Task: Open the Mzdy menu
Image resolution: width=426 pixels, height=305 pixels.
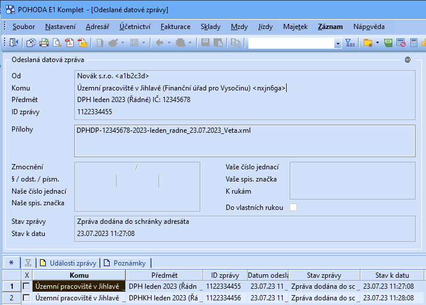Action: pyautogui.click(x=239, y=27)
